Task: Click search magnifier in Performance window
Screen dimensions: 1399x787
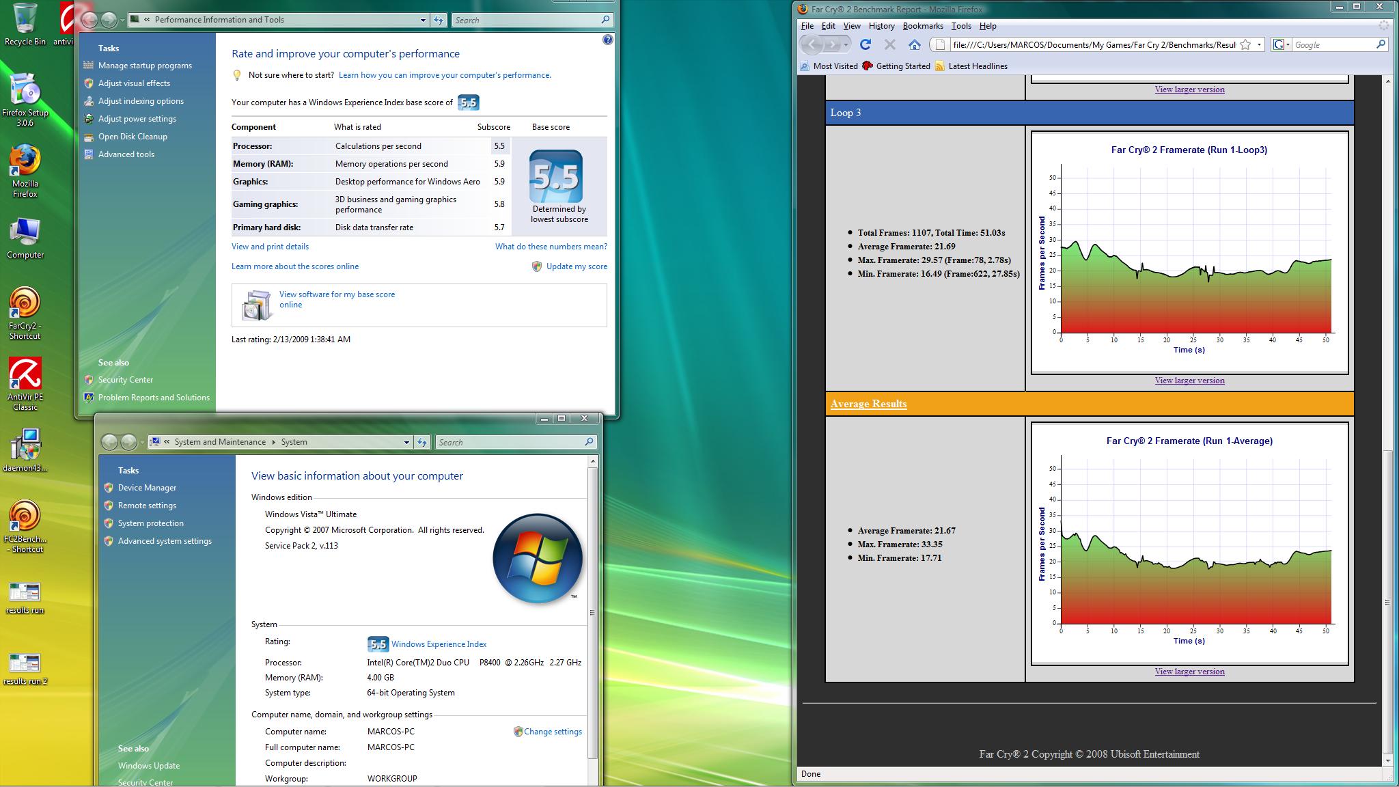Action: coord(605,20)
